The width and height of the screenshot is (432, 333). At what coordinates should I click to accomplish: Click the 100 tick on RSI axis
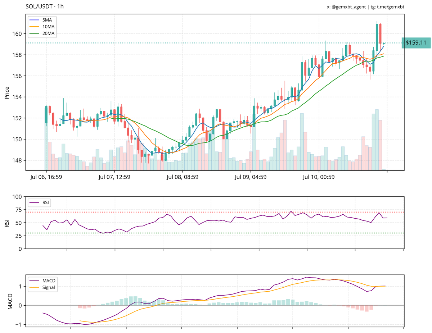pos(17,197)
